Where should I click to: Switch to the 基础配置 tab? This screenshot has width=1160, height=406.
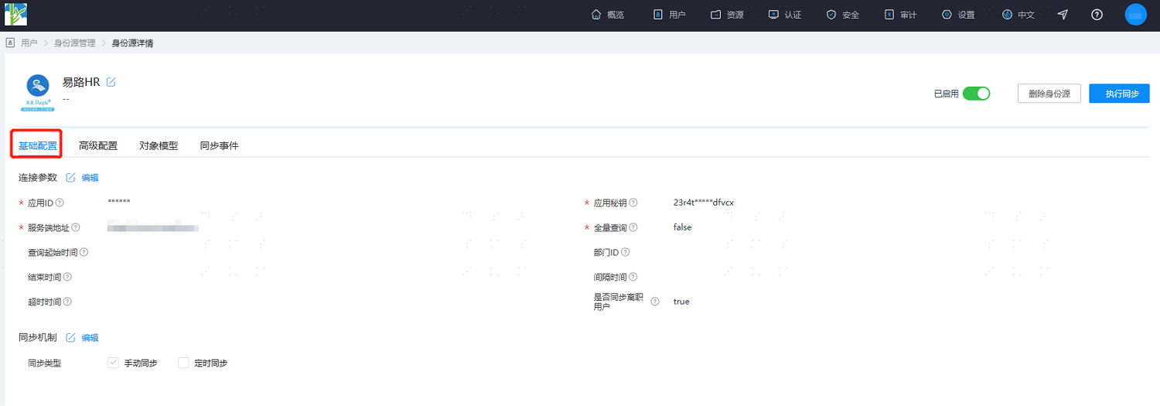[x=37, y=145]
